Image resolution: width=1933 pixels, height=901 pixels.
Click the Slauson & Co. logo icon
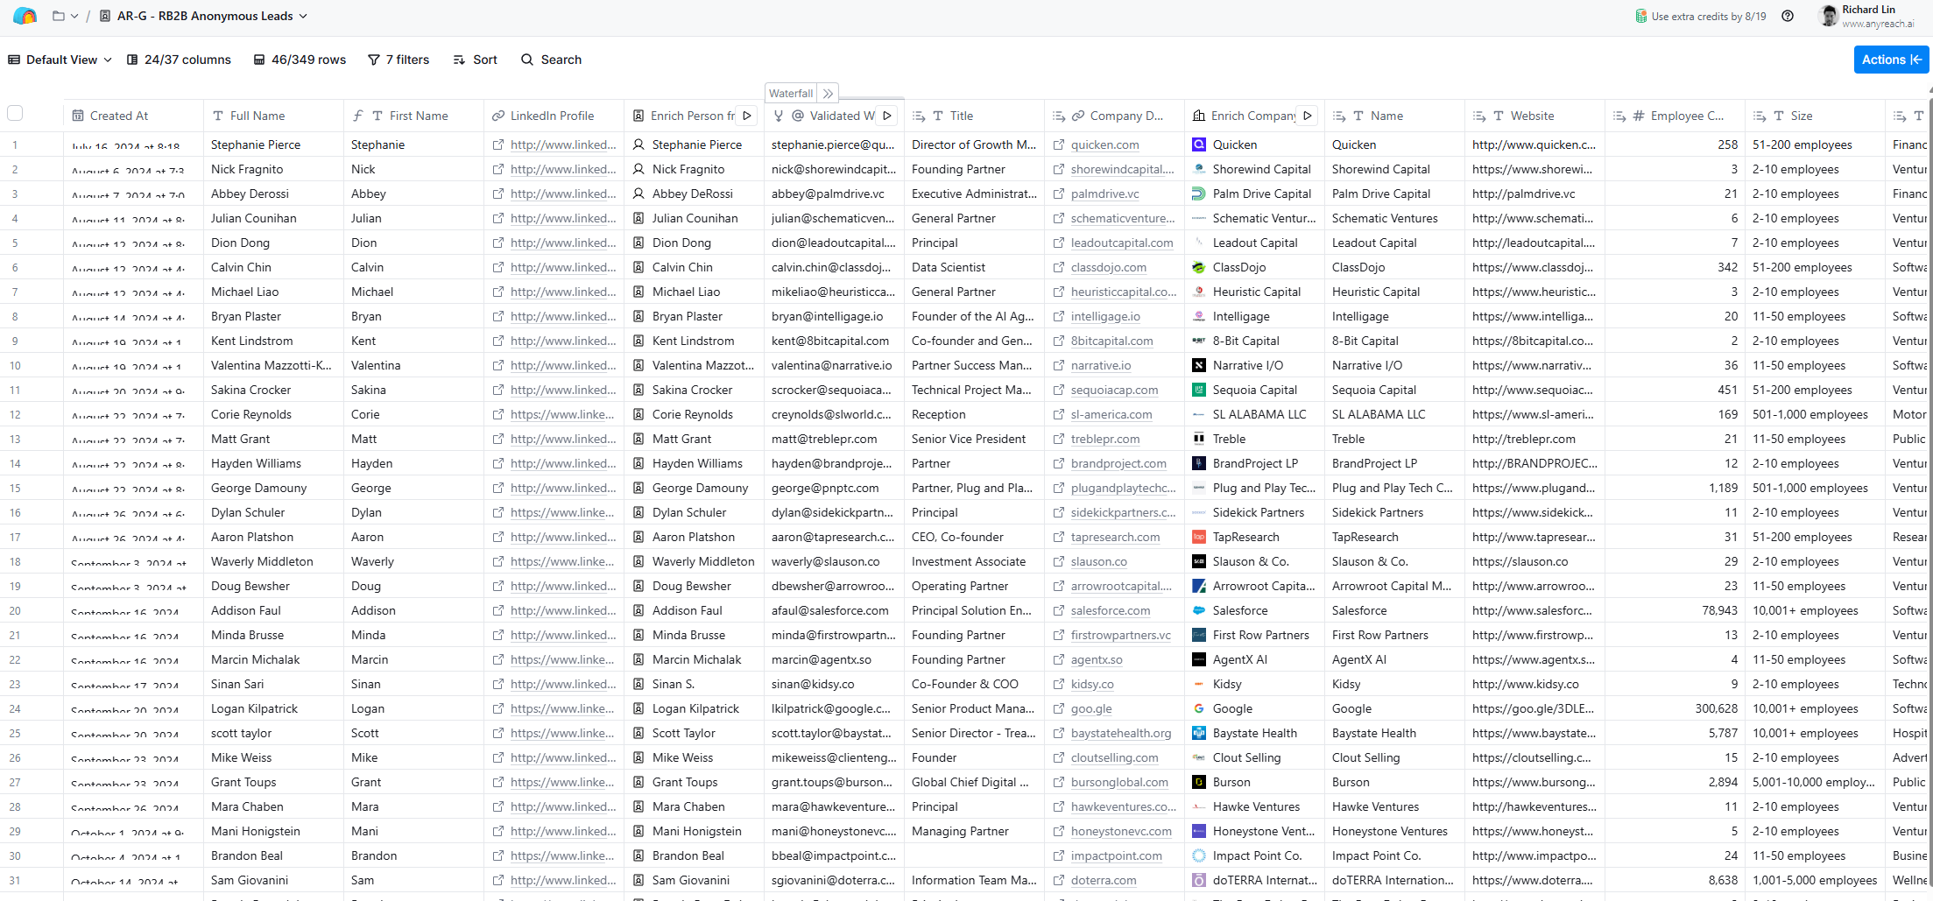point(1199,561)
